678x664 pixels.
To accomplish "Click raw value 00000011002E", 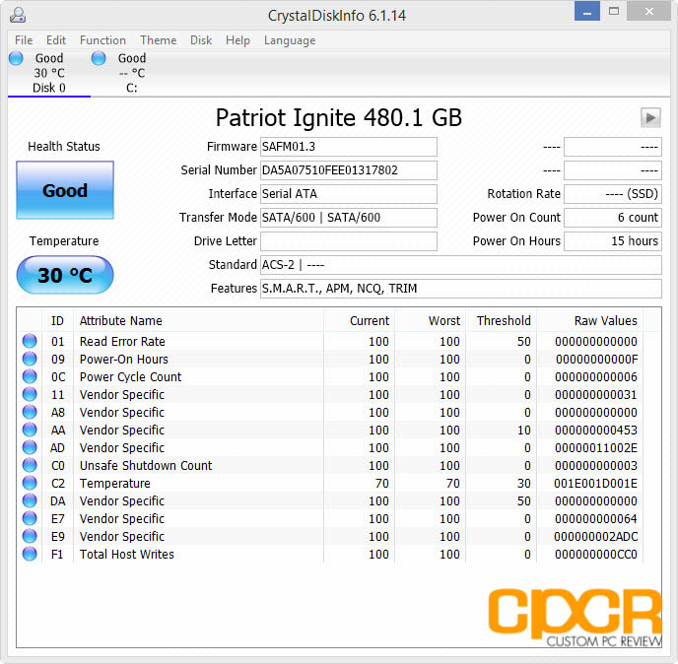I will pos(596,448).
